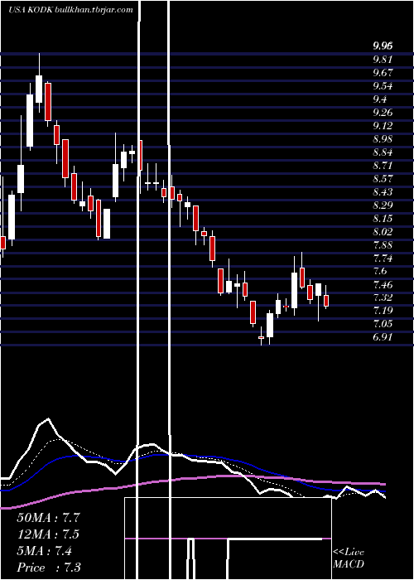
Task: Click the '12MA : 7.5' legend value
Action: click(48, 534)
